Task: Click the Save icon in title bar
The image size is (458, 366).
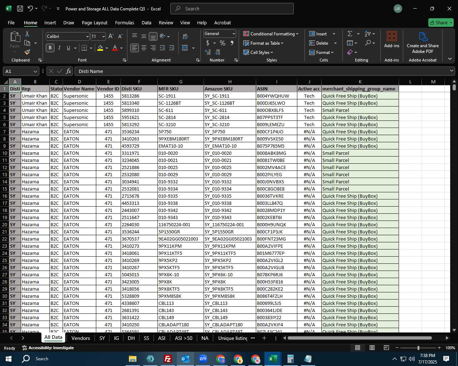Action: point(20,9)
